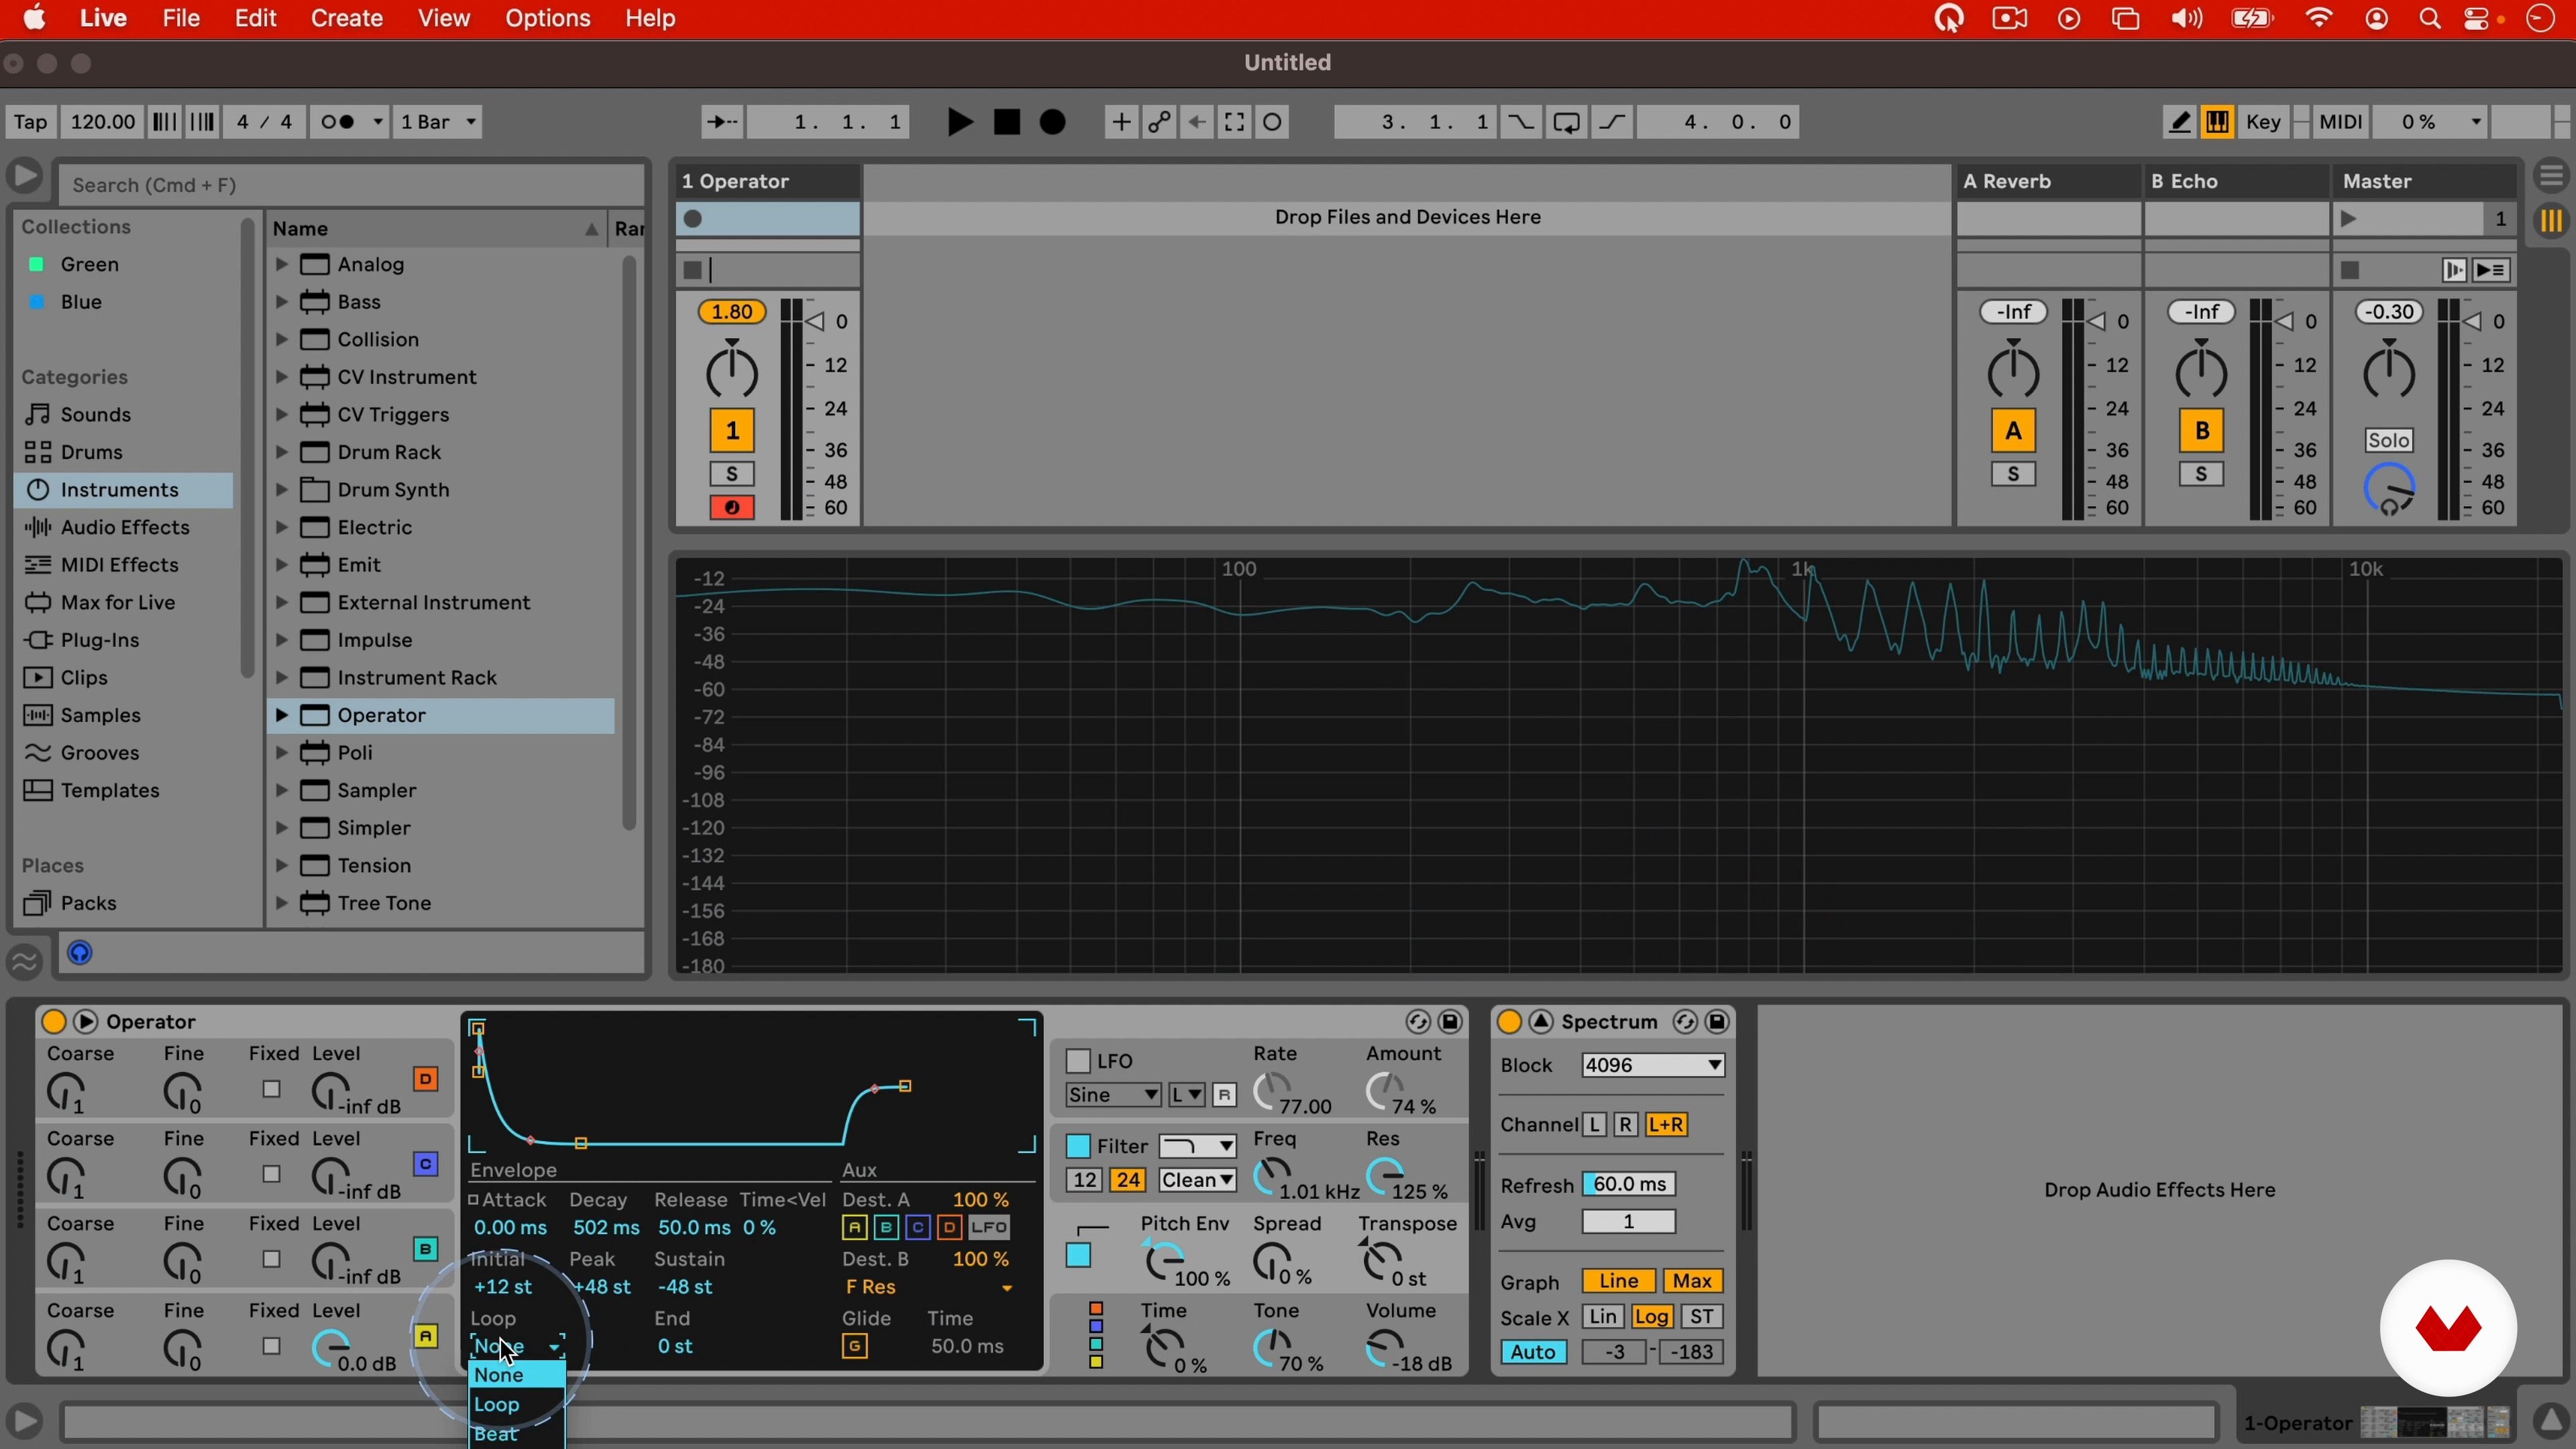Open Session view selector stripes icon

click(2551, 220)
